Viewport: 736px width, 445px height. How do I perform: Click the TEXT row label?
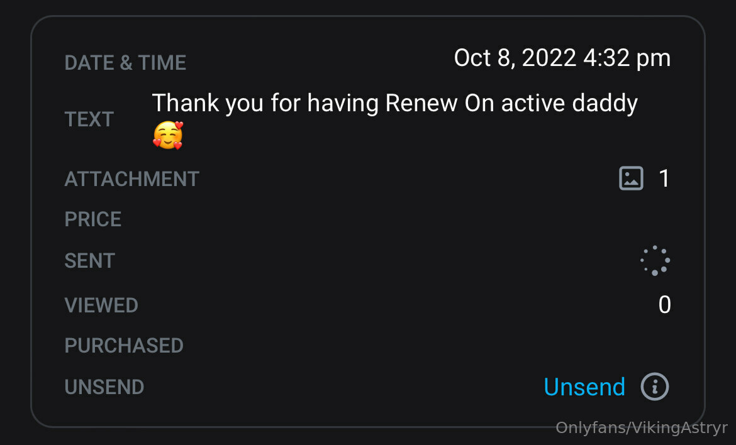pos(89,119)
